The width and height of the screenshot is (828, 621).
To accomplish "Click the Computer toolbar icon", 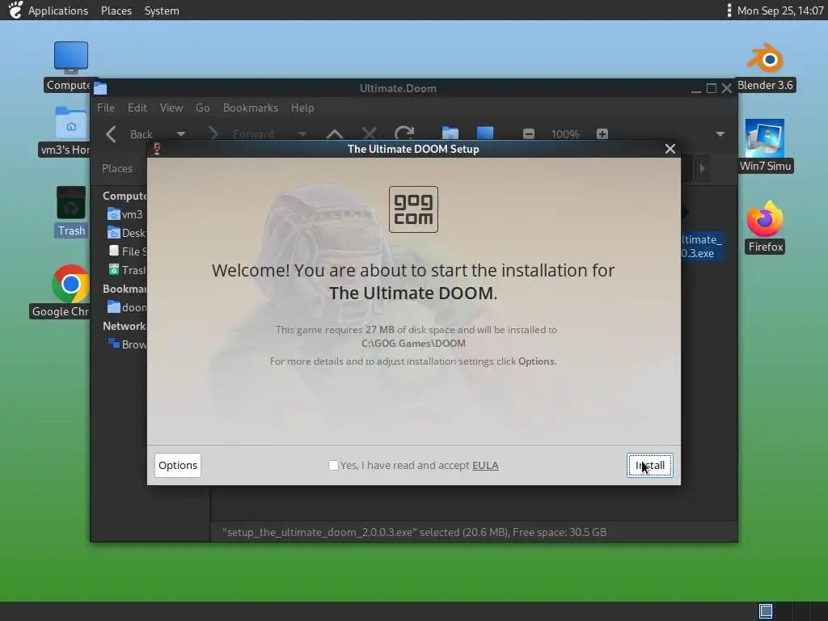I will tap(485, 133).
